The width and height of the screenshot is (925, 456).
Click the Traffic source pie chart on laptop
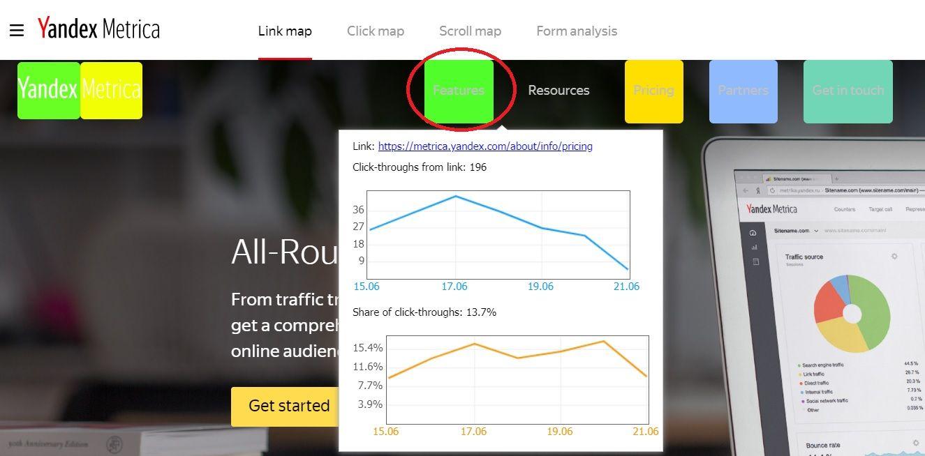[x=852, y=314]
